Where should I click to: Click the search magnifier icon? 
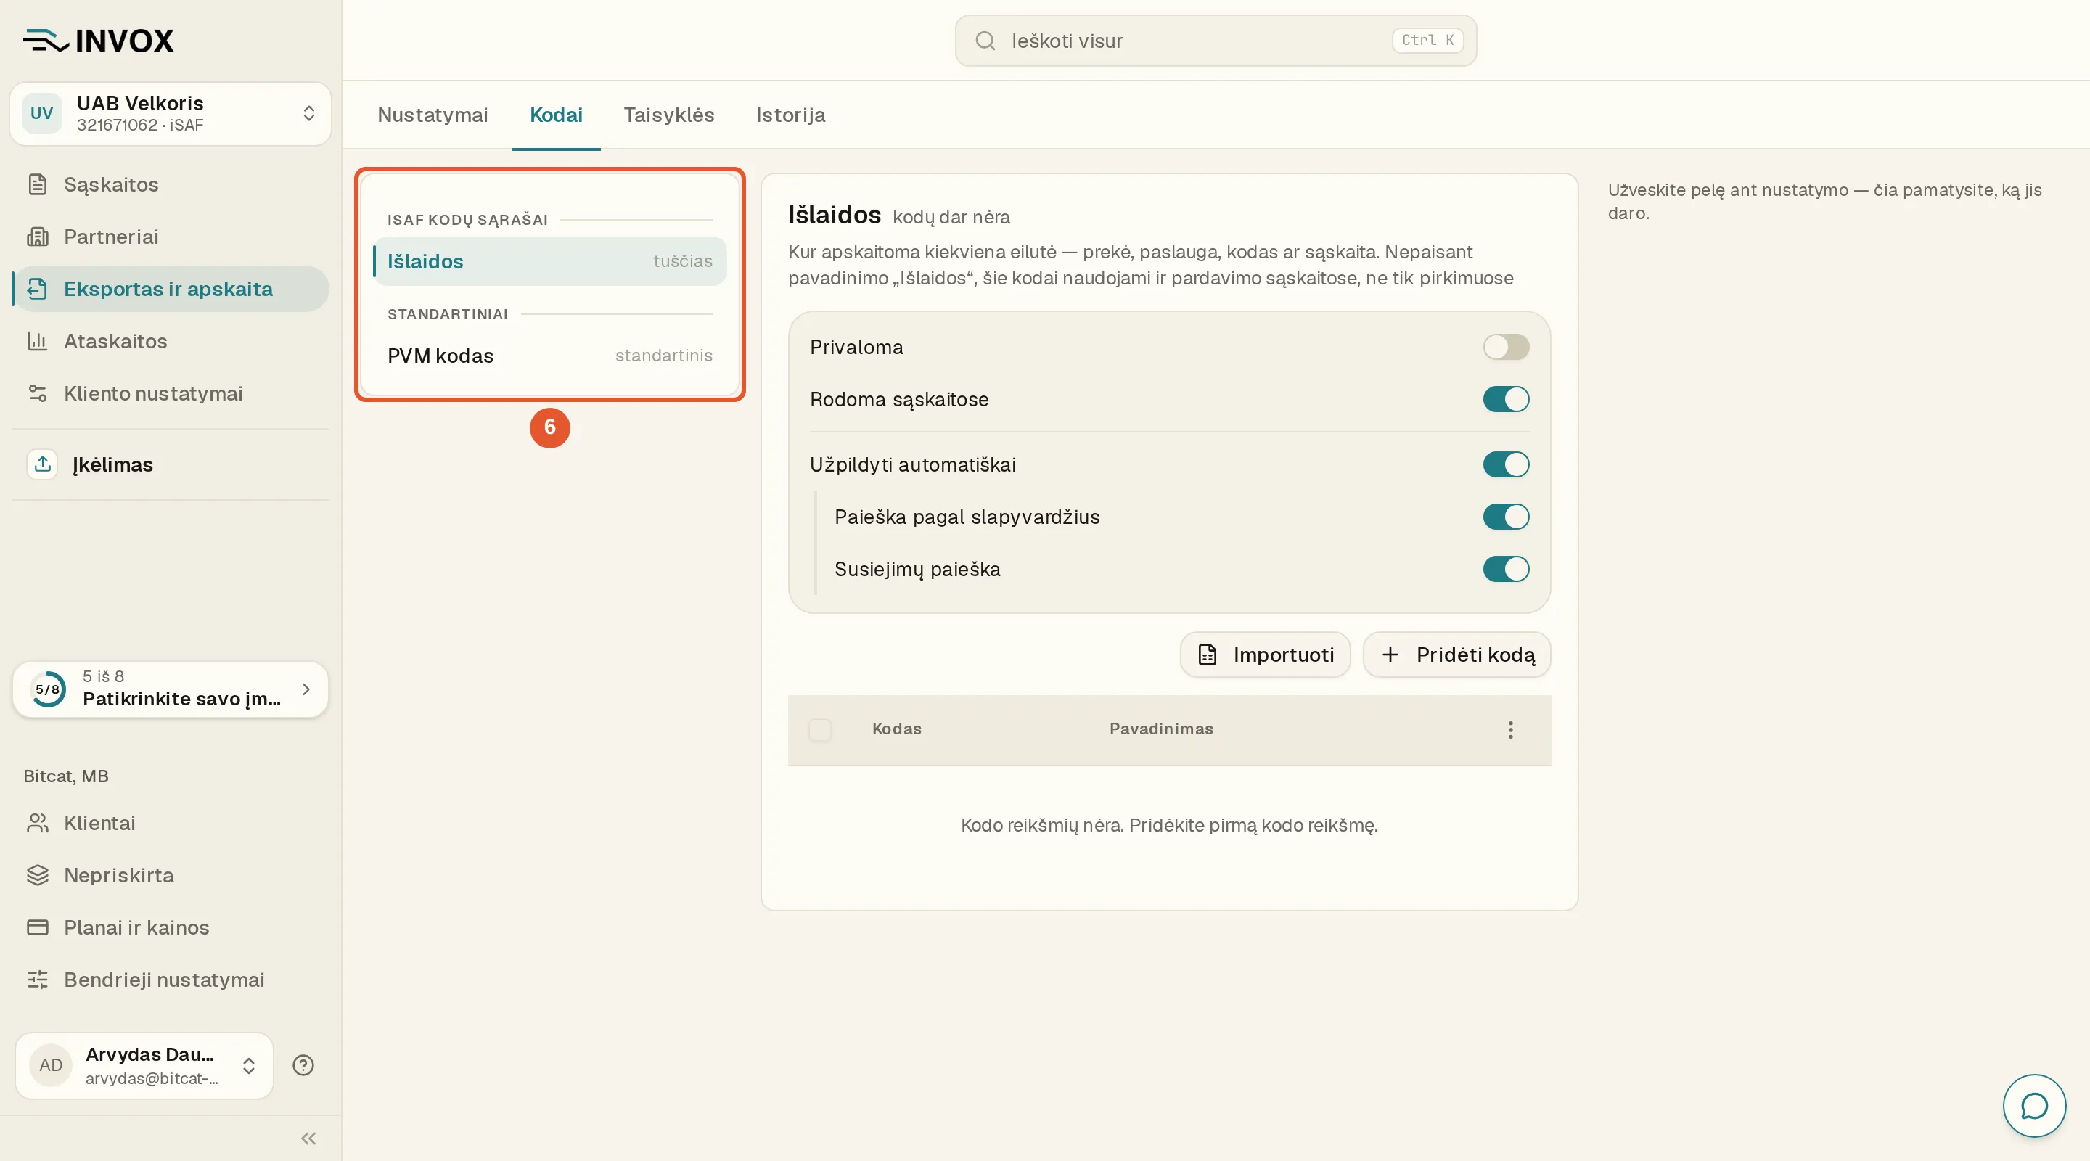click(x=985, y=41)
